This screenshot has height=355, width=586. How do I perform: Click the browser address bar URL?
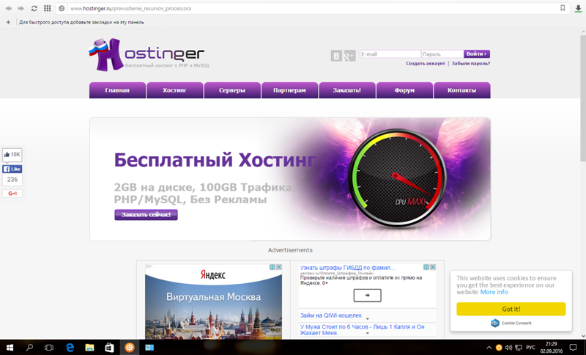130,8
